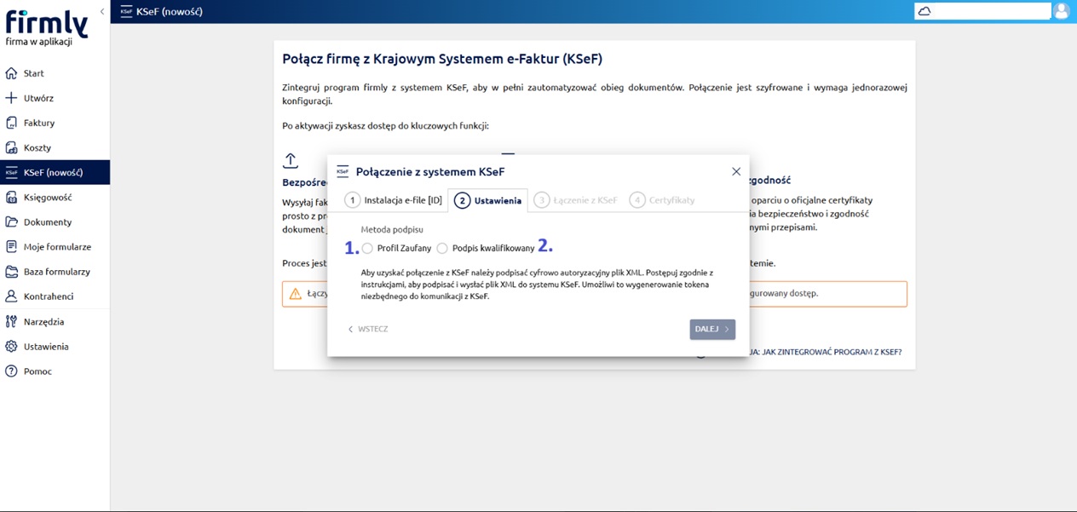Switch to Instalacja e-file [ID] step tab
The width and height of the screenshot is (1077, 512).
394,200
